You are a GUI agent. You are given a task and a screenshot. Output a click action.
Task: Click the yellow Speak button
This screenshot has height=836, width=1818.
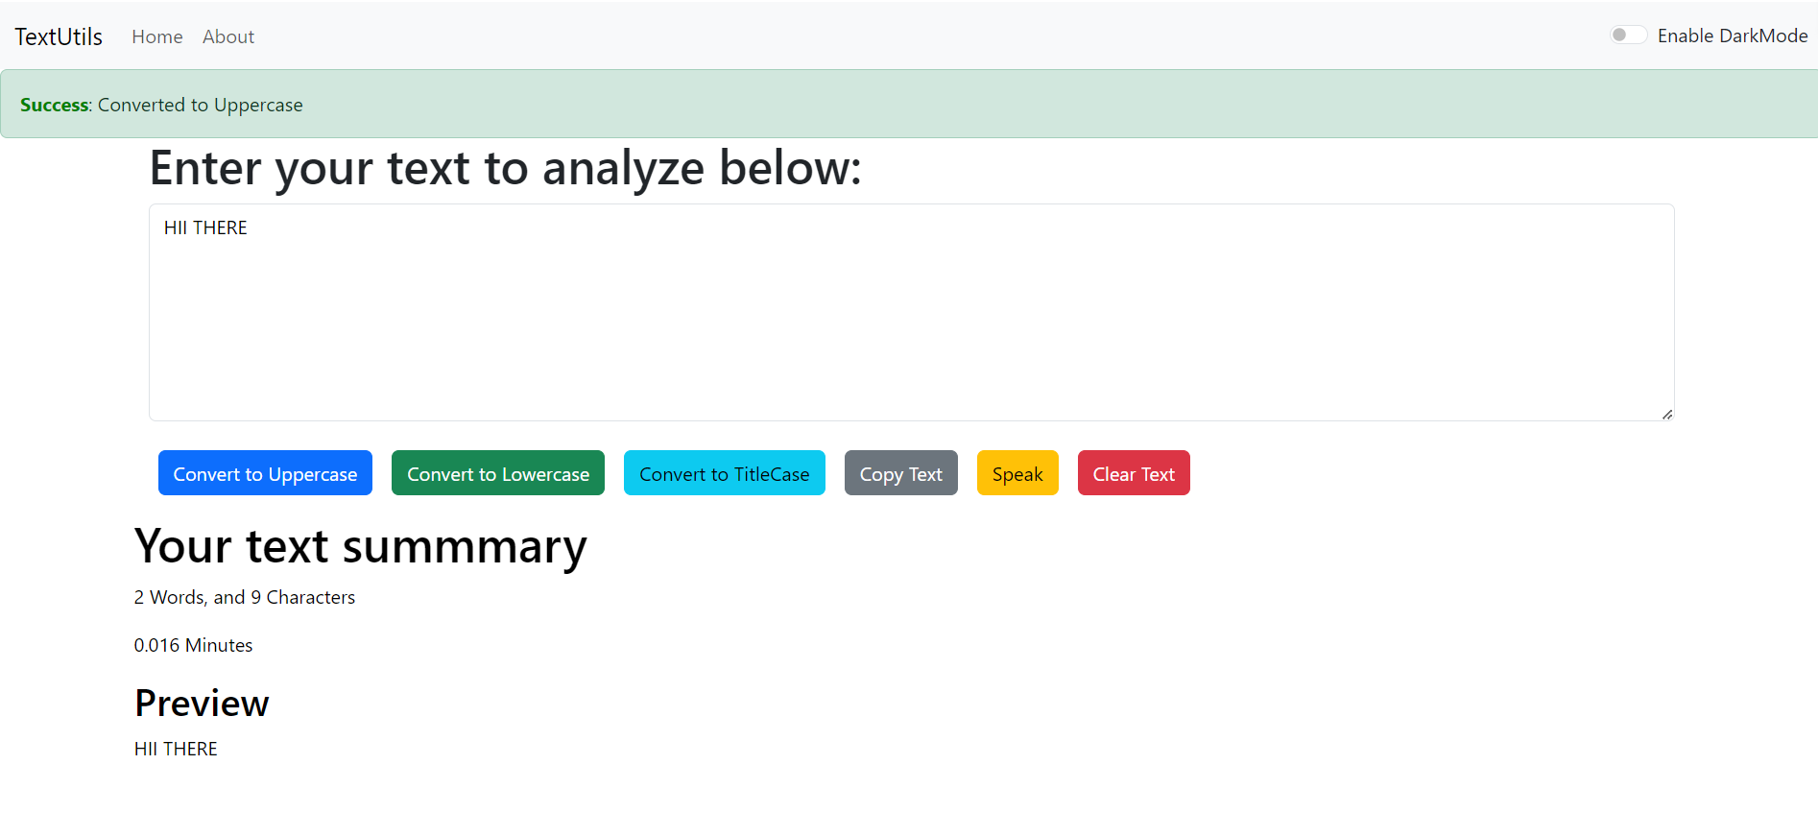click(x=1017, y=473)
